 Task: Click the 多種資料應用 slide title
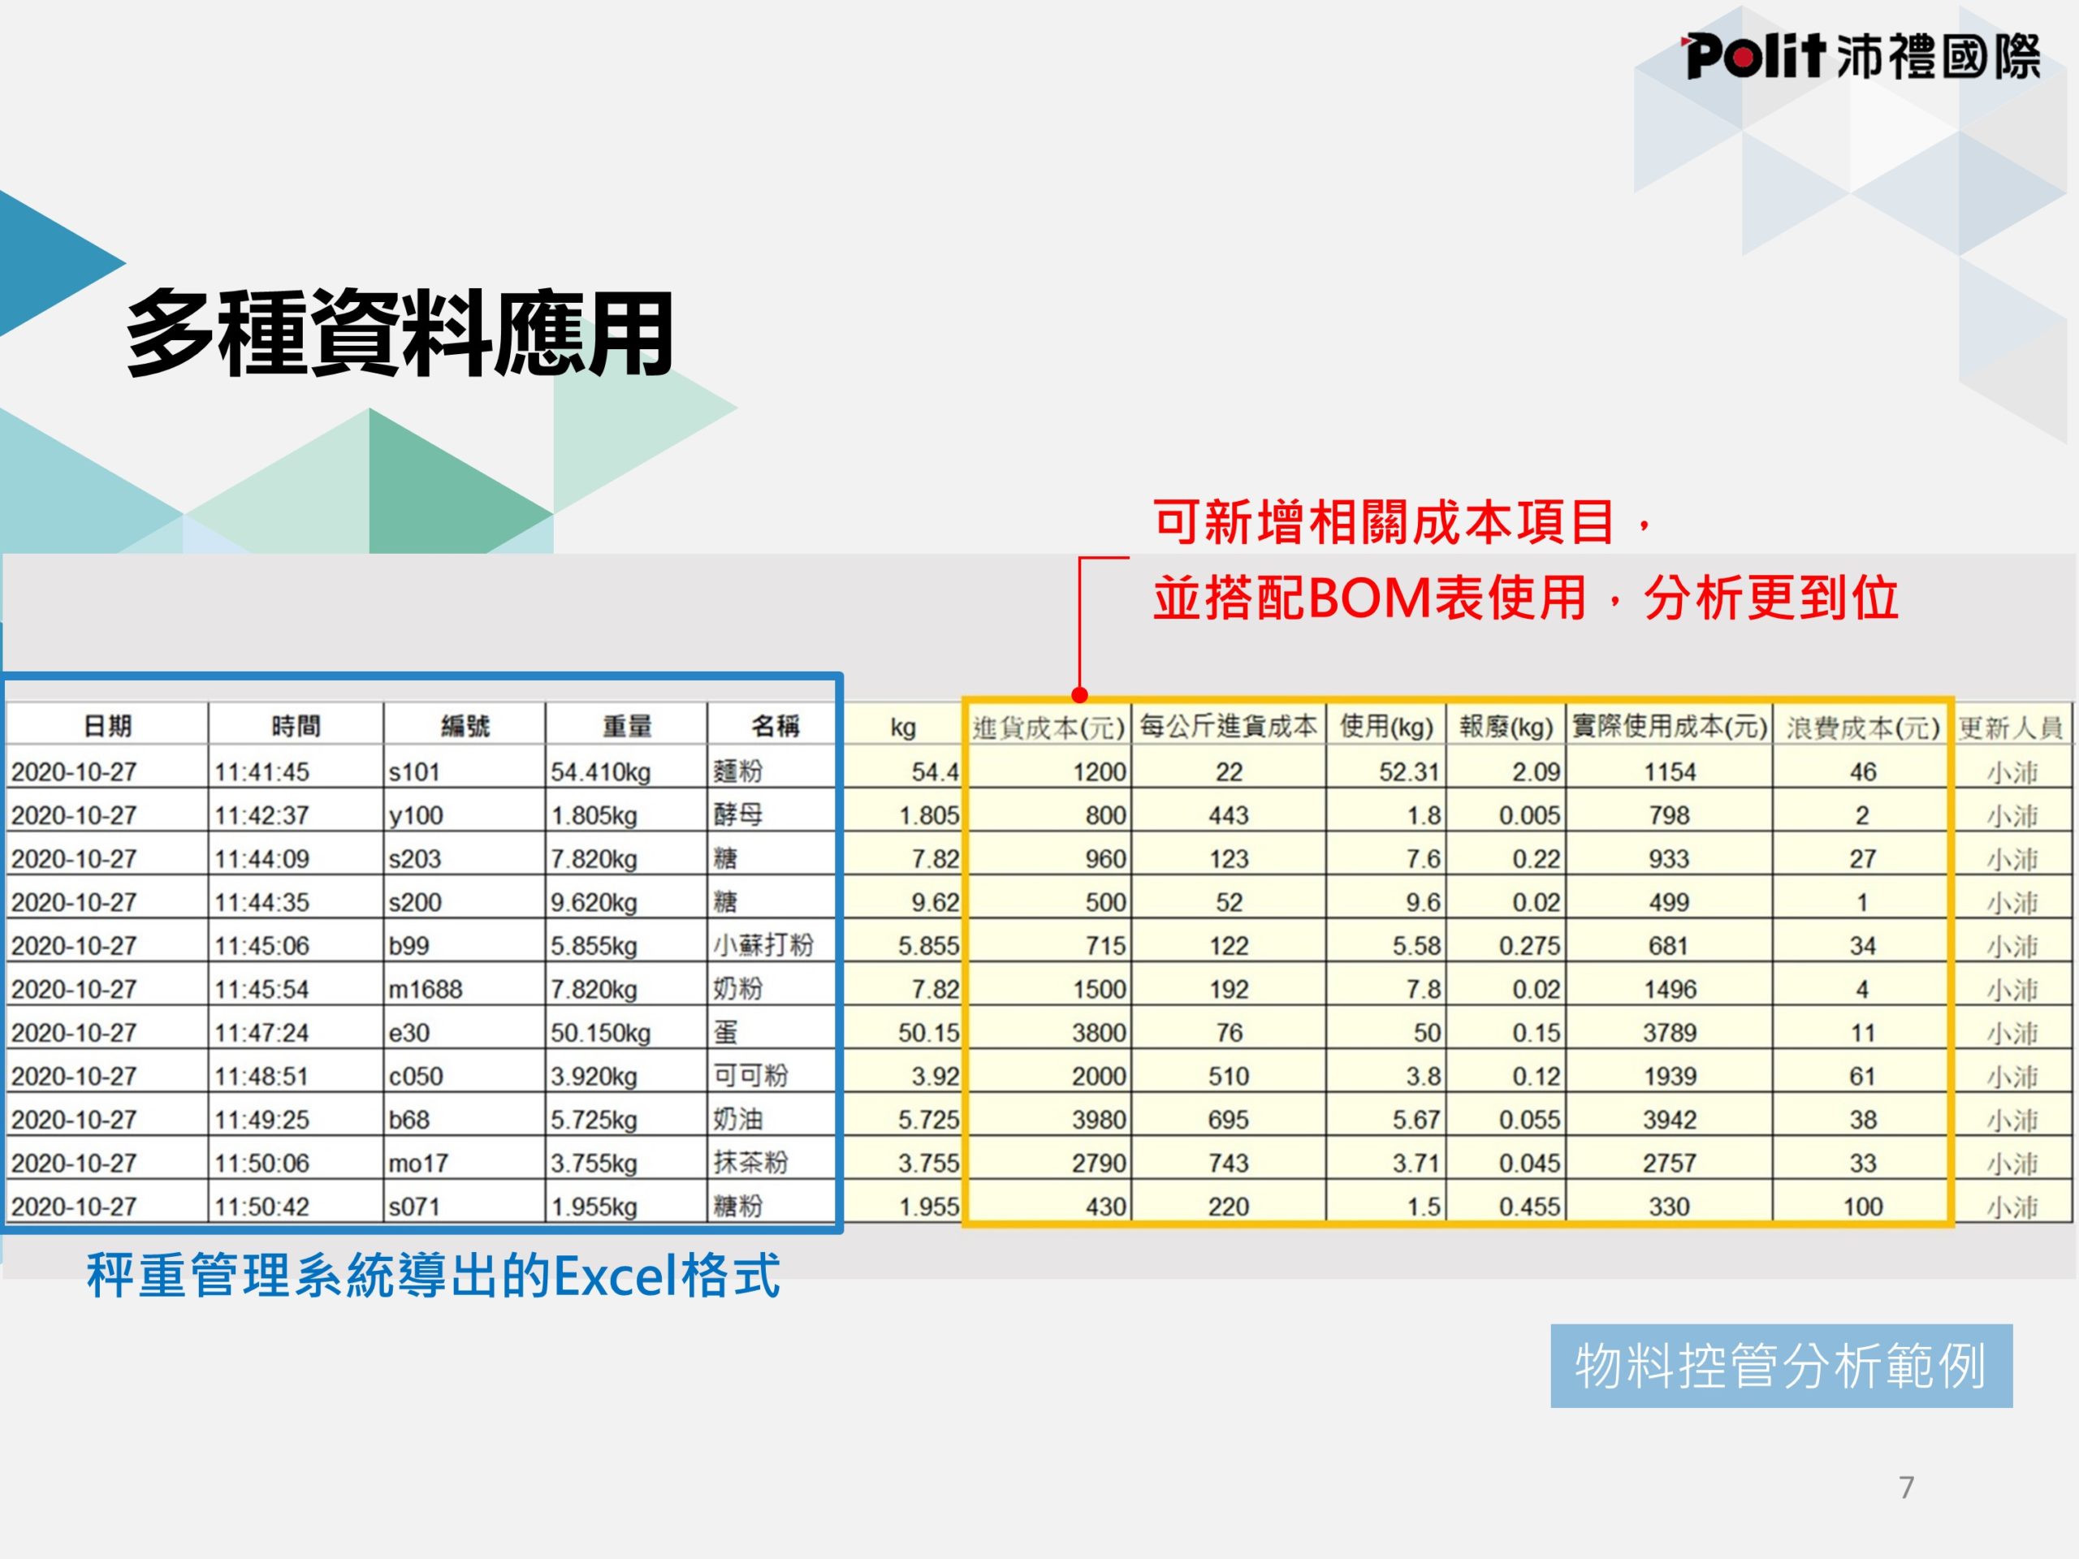tap(400, 334)
